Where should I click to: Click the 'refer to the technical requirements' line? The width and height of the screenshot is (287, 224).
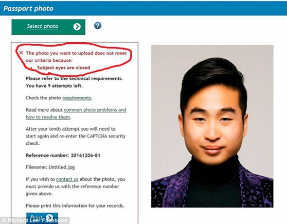pos(74,79)
